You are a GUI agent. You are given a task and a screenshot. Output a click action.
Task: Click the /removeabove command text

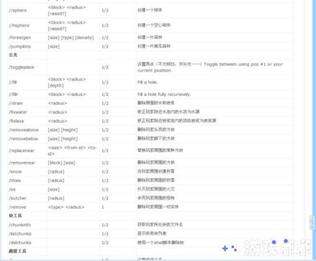point(24,130)
